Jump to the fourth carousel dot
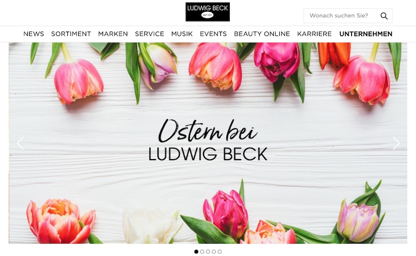The width and height of the screenshot is (416, 256). 214,252
